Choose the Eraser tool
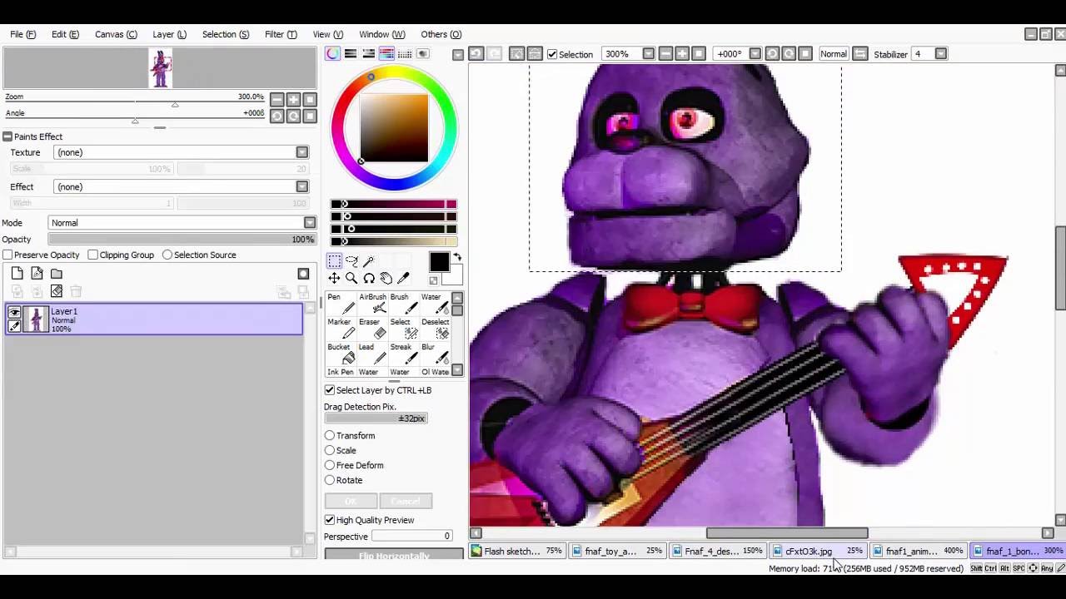 (x=372, y=329)
